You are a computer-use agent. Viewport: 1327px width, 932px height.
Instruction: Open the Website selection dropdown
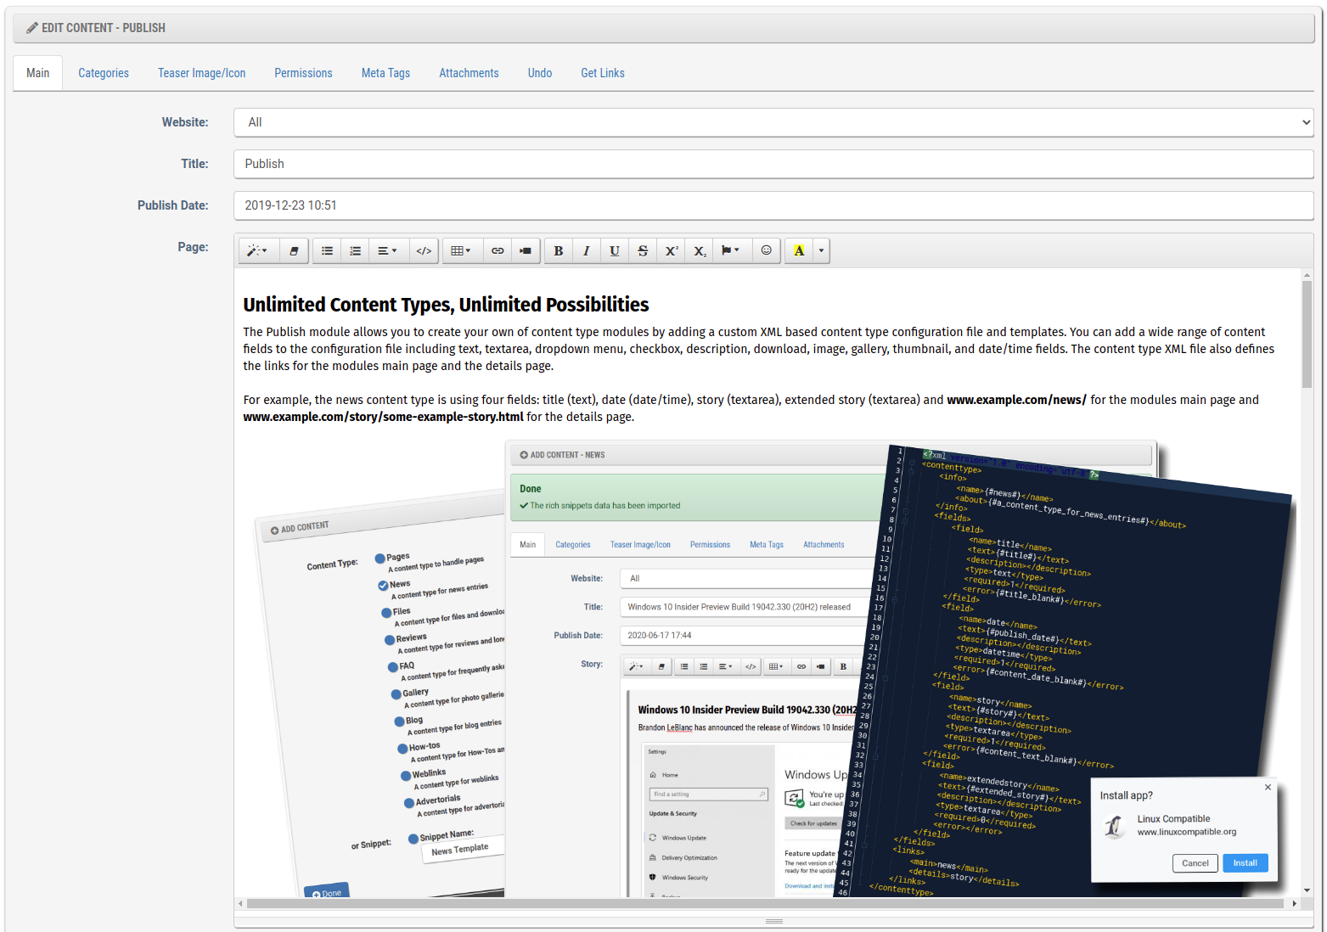773,122
